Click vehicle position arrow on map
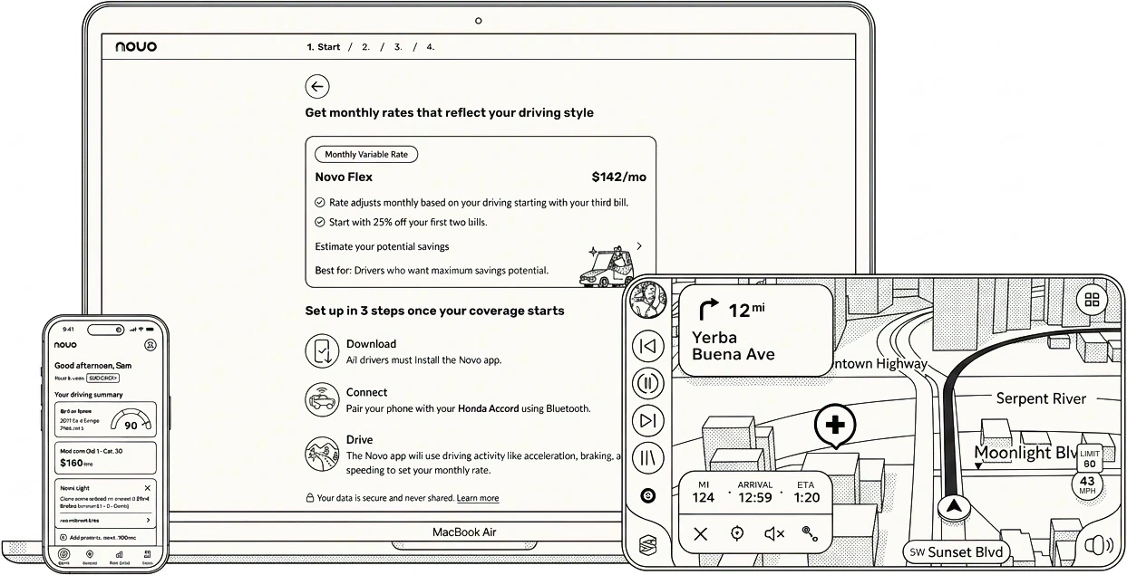Viewport: 1127px width, 575px height. 953,506
